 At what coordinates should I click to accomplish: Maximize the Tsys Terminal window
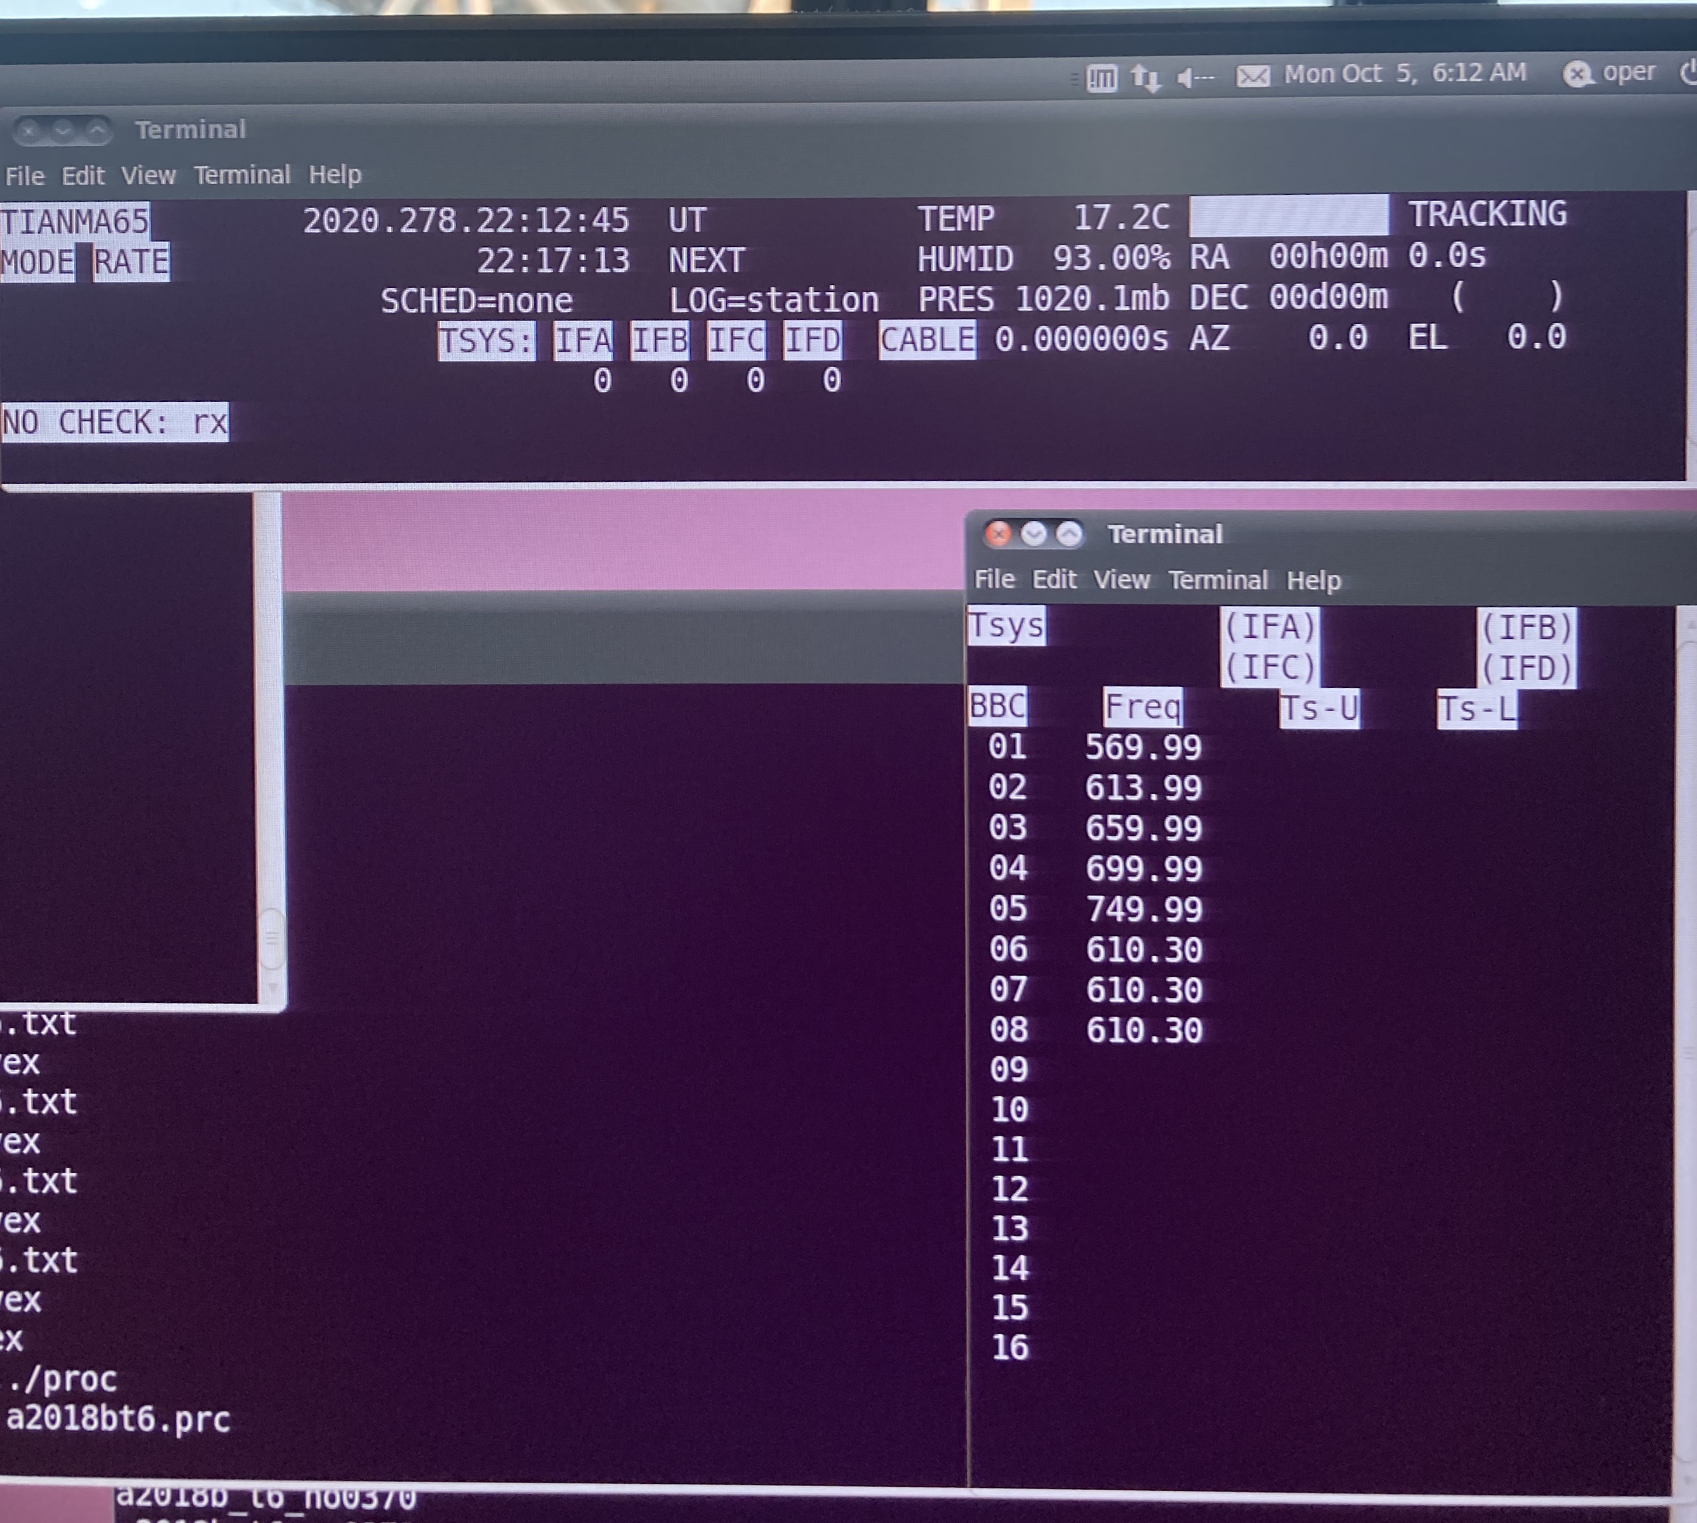click(x=1069, y=534)
